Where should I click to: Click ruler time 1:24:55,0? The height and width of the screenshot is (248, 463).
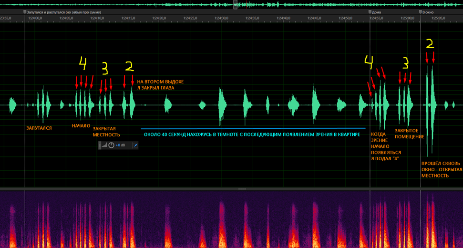tap(377, 18)
